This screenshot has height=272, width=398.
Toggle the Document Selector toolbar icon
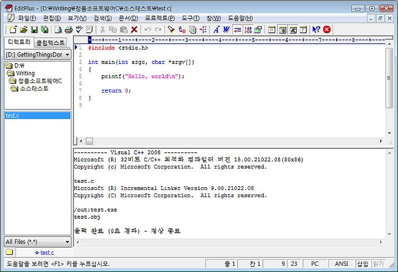click(x=282, y=30)
